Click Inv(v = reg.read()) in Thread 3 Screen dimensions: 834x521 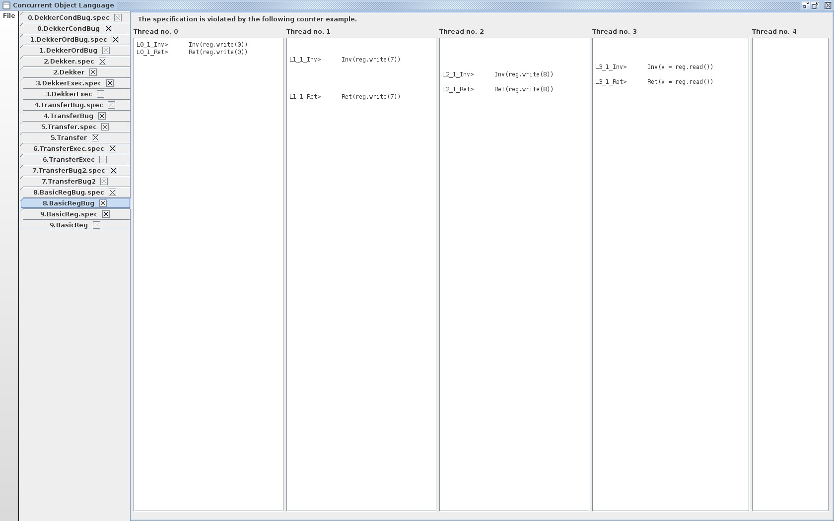coord(680,67)
